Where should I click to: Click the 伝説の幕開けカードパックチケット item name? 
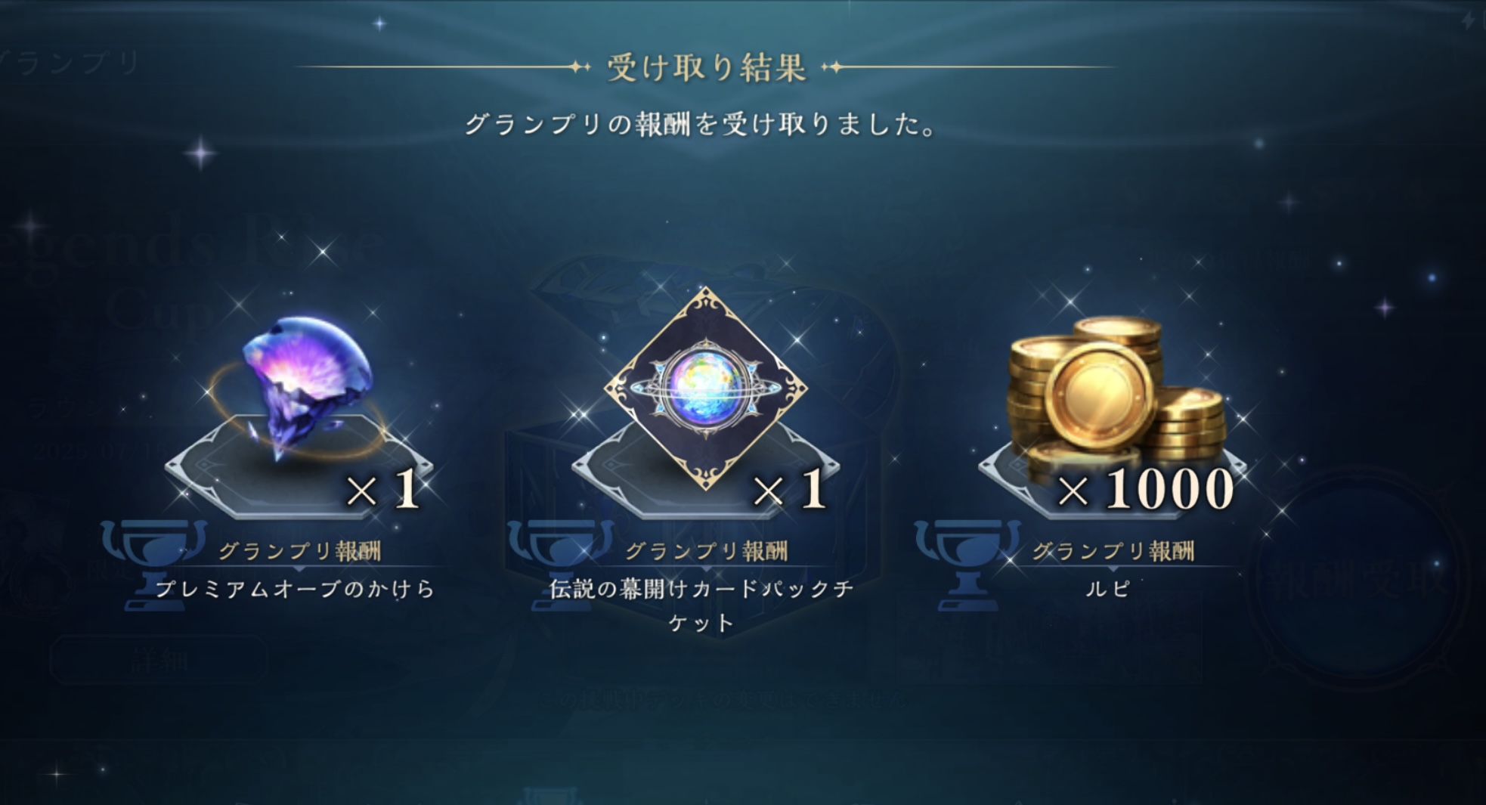[702, 605]
